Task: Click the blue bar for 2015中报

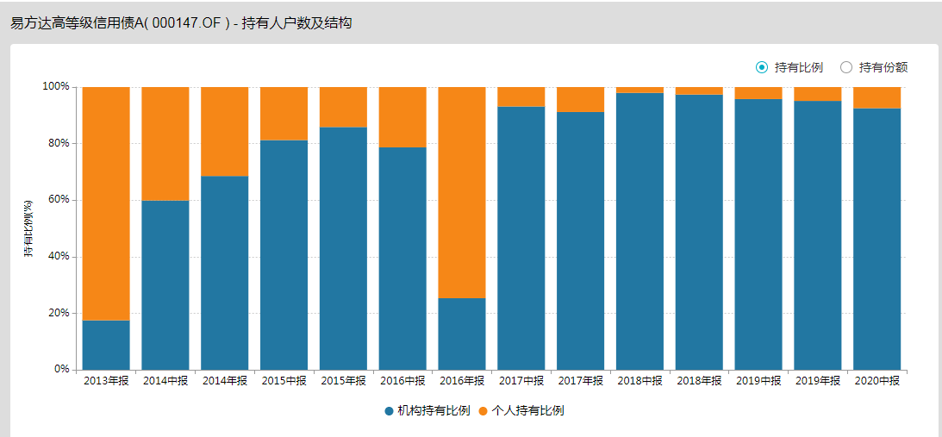Action: (284, 255)
